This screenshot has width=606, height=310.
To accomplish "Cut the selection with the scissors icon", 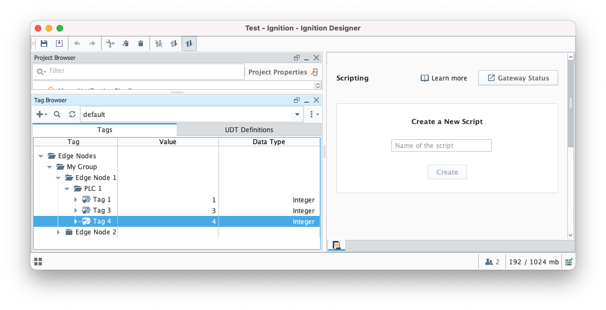I will coord(110,44).
